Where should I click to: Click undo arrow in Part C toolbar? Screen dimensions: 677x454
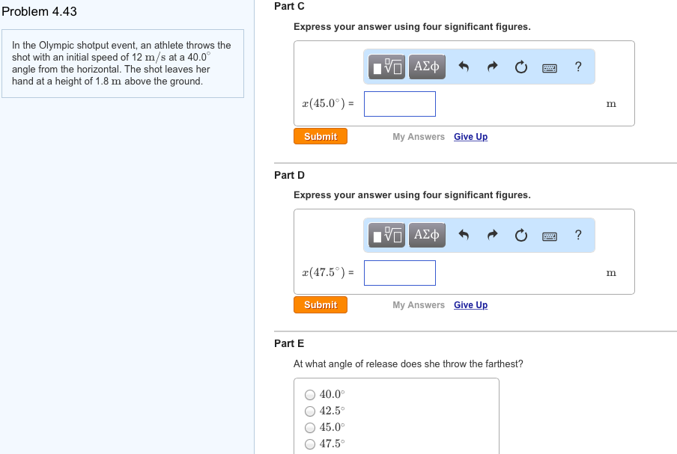click(464, 67)
